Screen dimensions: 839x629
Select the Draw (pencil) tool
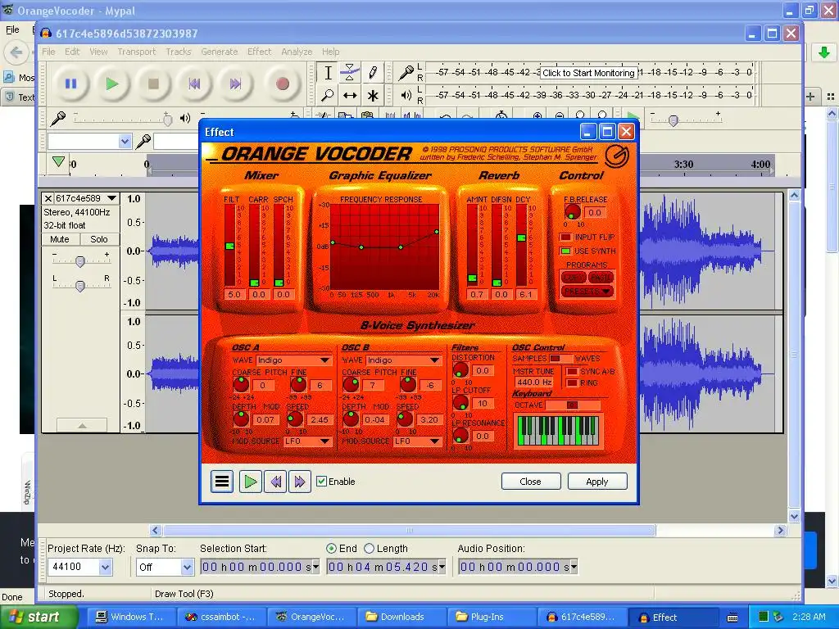[373, 73]
